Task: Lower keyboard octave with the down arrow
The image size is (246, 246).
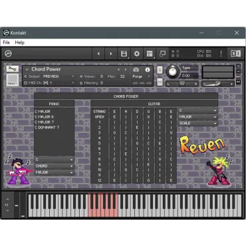Action: pyautogui.click(x=8, y=211)
